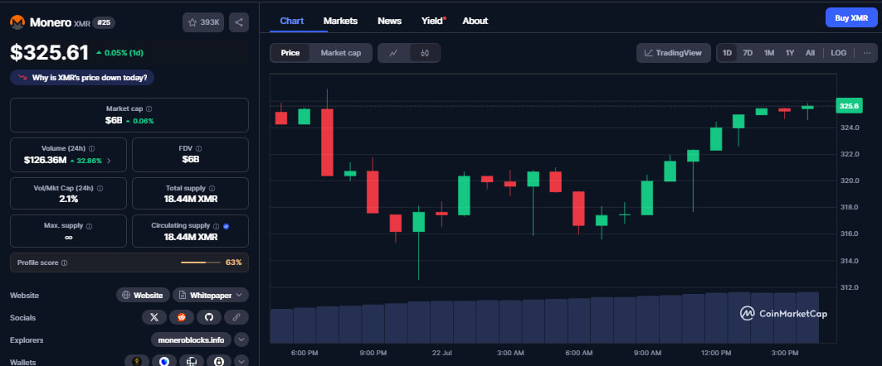Set chart range to 1D

pyautogui.click(x=727, y=53)
